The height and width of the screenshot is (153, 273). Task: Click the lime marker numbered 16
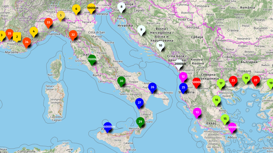(216, 101)
